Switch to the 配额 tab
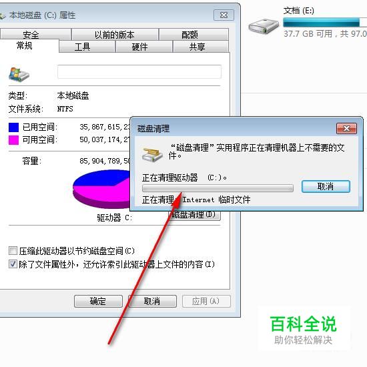 coord(190,35)
